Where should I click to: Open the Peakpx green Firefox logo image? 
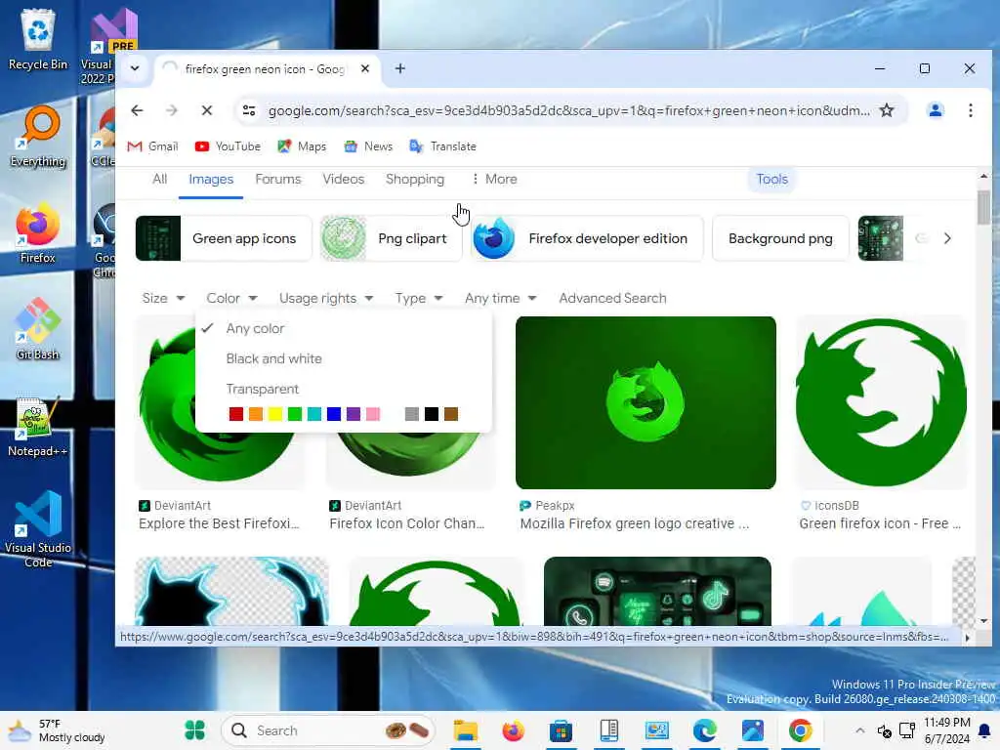click(x=646, y=402)
